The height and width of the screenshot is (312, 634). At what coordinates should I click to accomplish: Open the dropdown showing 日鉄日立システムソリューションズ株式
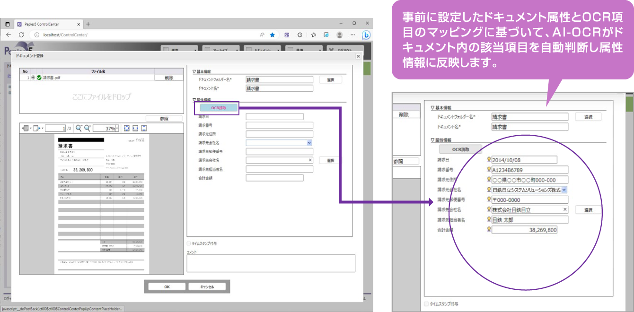tap(564, 190)
